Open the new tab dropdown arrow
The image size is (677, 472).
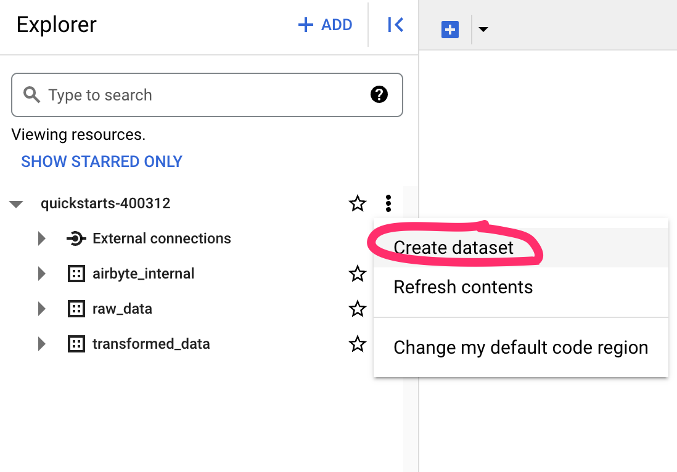(x=483, y=29)
